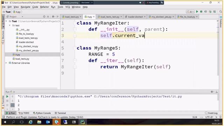Fold the __iter__ method at line 7
This screenshot has height=126, width=224.
point(75,61)
